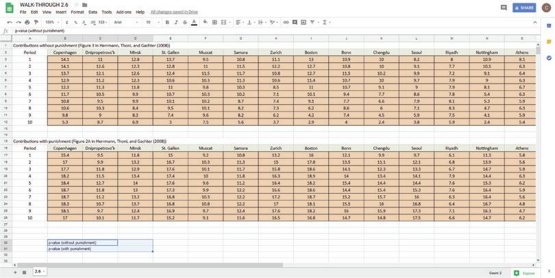Click the Print icon
Viewport: 555px width, 278px height.
pyautogui.click(x=27, y=23)
